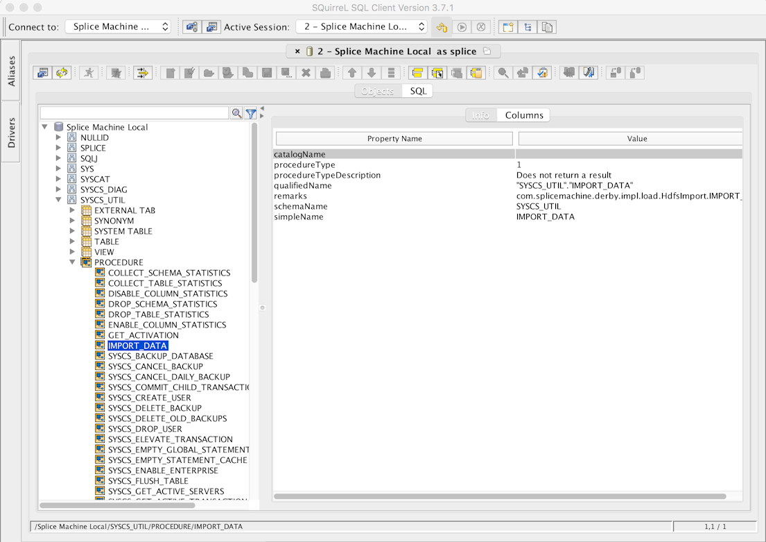Open the Active Session dropdown
766x542 pixels.
[x=361, y=26]
